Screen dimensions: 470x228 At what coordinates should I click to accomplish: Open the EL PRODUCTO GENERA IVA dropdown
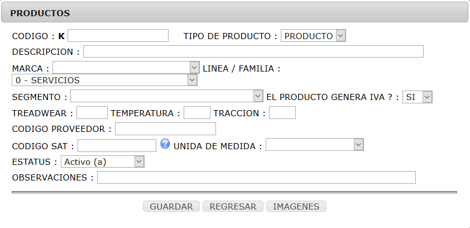pyautogui.click(x=417, y=97)
